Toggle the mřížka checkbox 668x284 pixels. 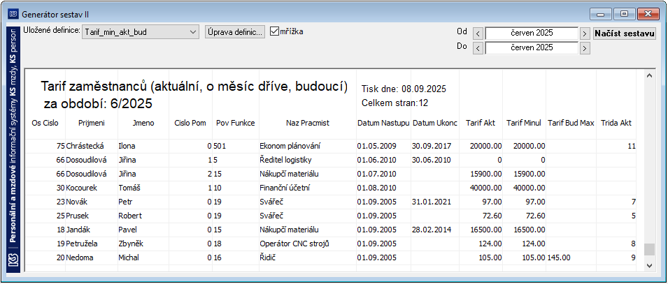(x=274, y=31)
